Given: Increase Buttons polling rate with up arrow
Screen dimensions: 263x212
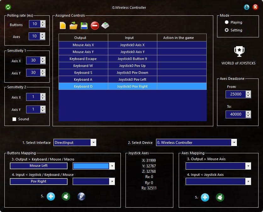Looking at the screenshot, I should [43, 22].
